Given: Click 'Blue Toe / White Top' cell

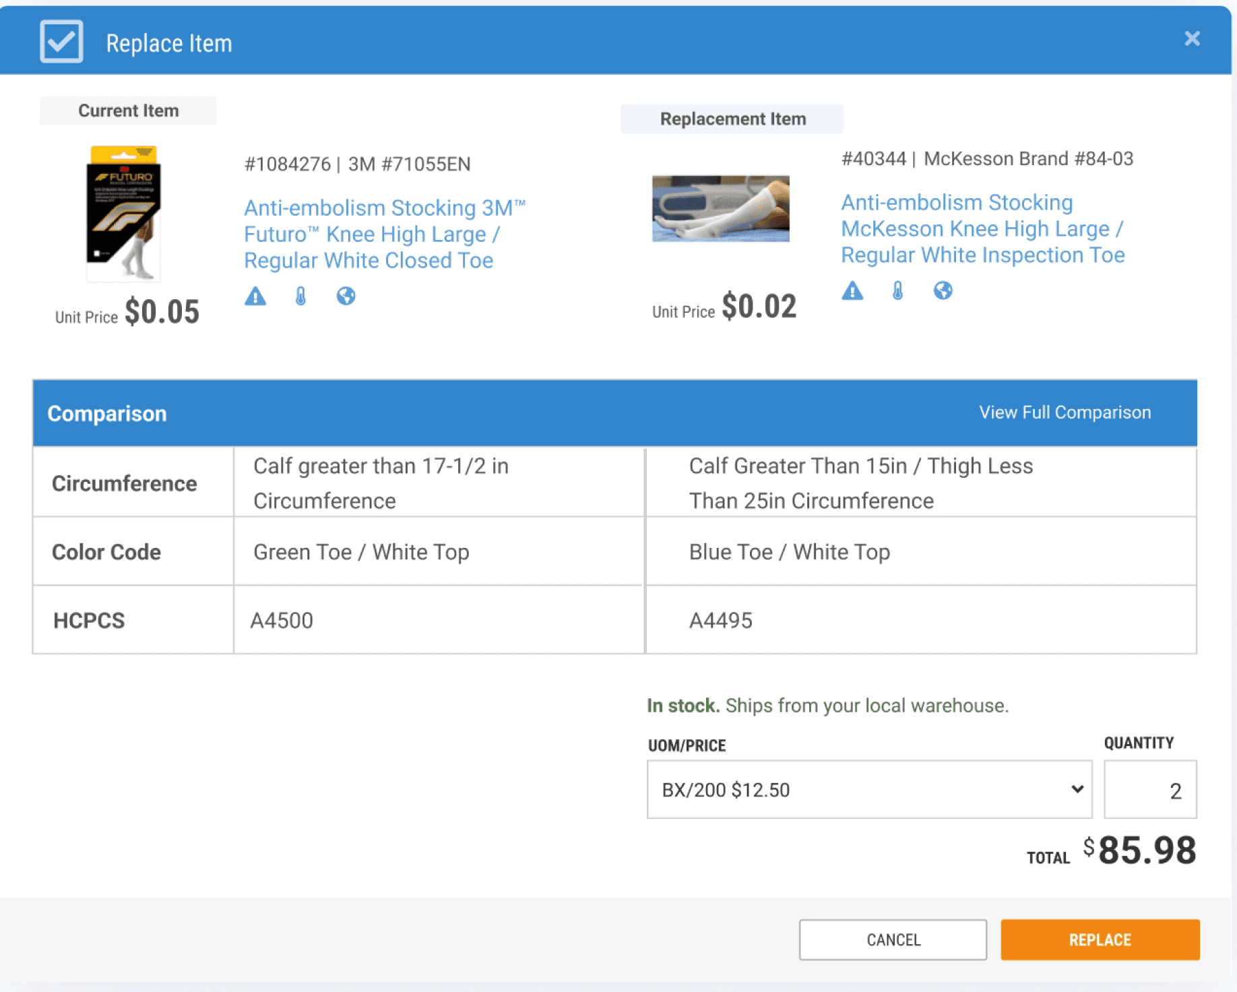Looking at the screenshot, I should 921,551.
